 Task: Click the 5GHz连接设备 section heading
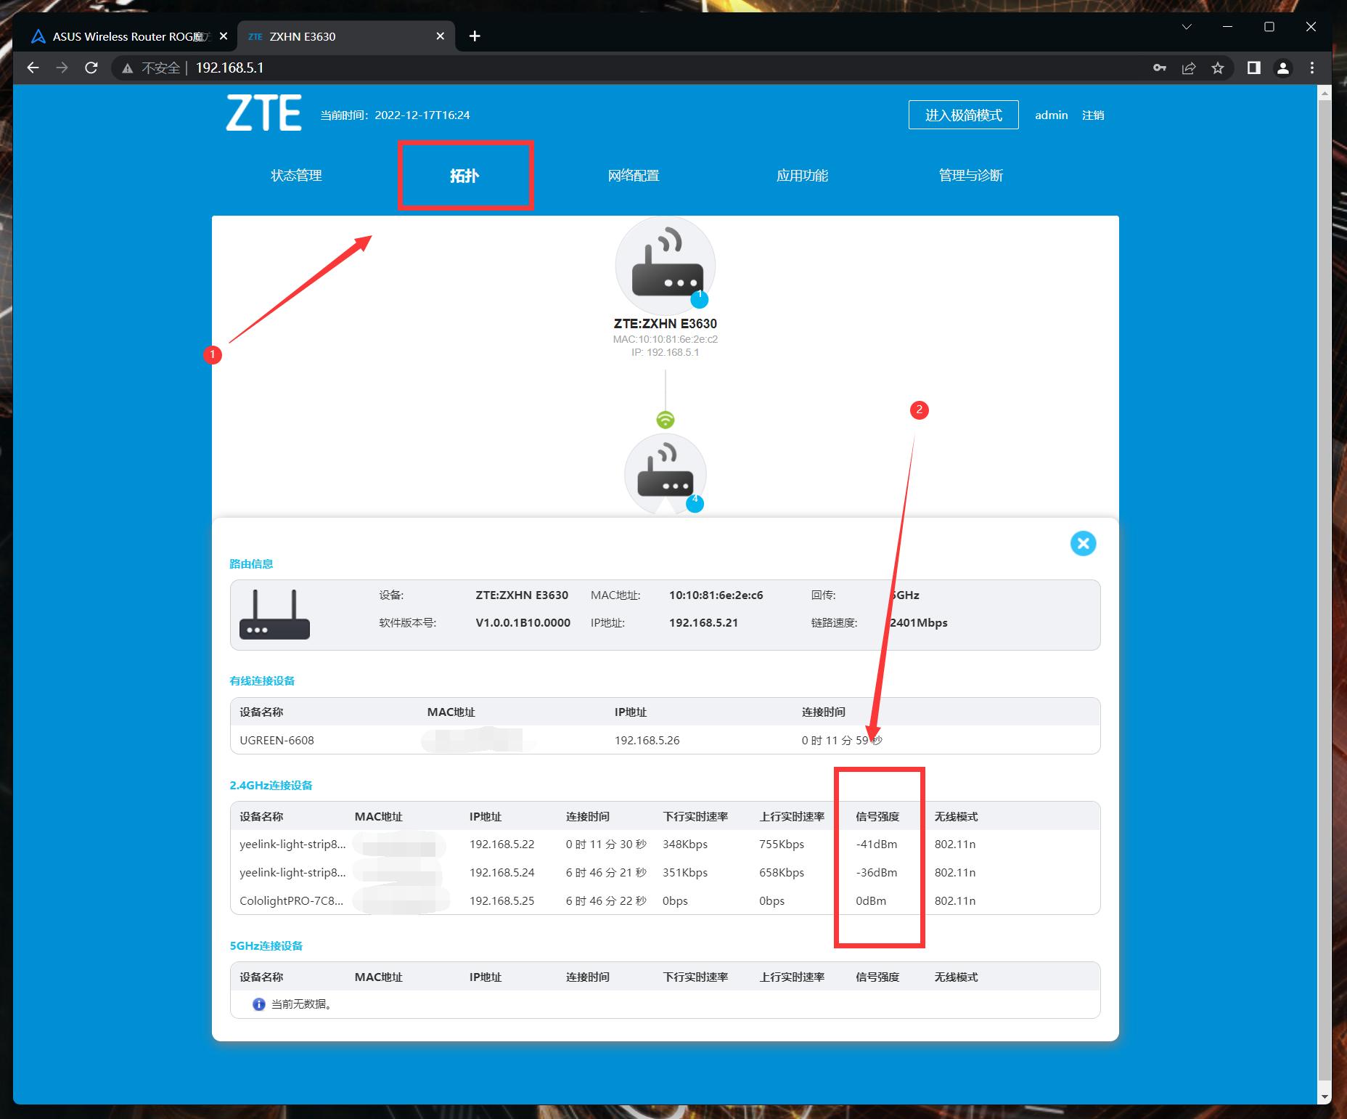point(266,946)
